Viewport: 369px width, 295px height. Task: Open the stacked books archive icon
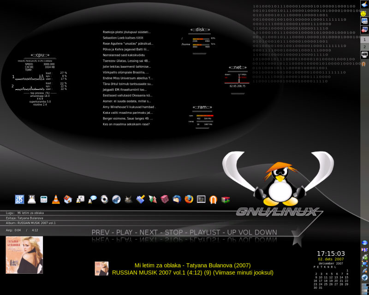click(x=225, y=200)
